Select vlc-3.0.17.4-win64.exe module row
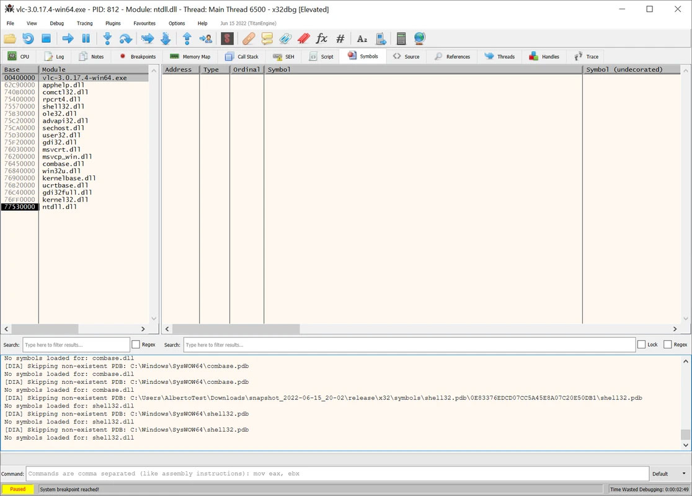The width and height of the screenshot is (692, 496). 74,77
